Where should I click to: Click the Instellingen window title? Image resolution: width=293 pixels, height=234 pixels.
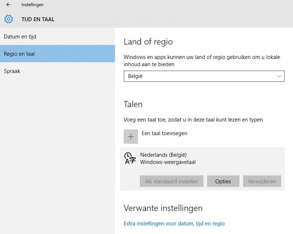(x=32, y=5)
